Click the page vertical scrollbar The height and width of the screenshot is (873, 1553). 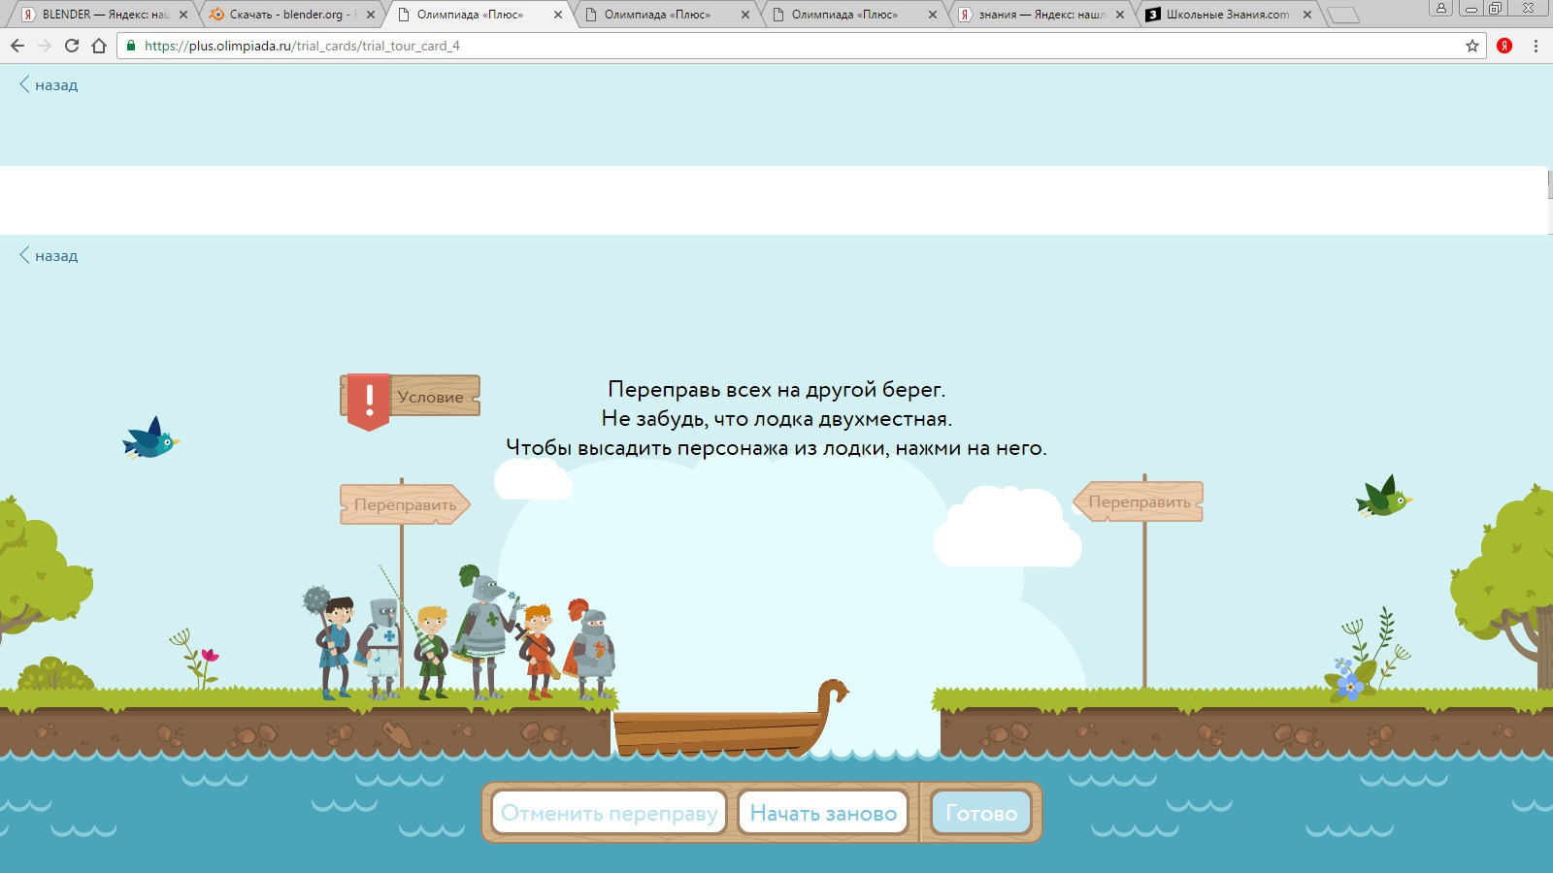pos(1549,200)
